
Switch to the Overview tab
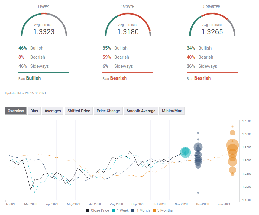16,111
